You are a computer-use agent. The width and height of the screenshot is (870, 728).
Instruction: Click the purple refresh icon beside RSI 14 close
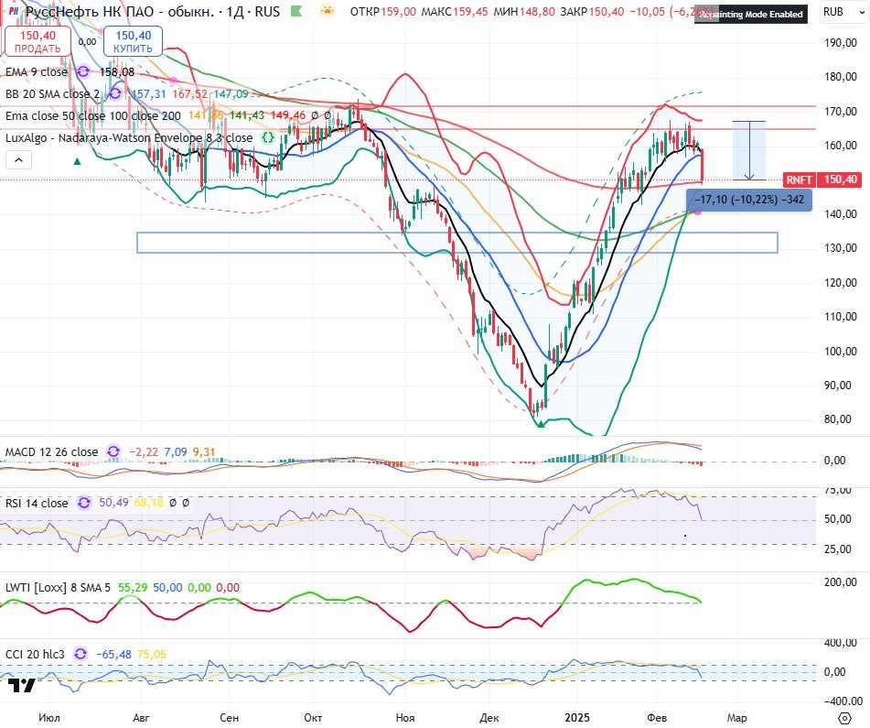click(84, 503)
